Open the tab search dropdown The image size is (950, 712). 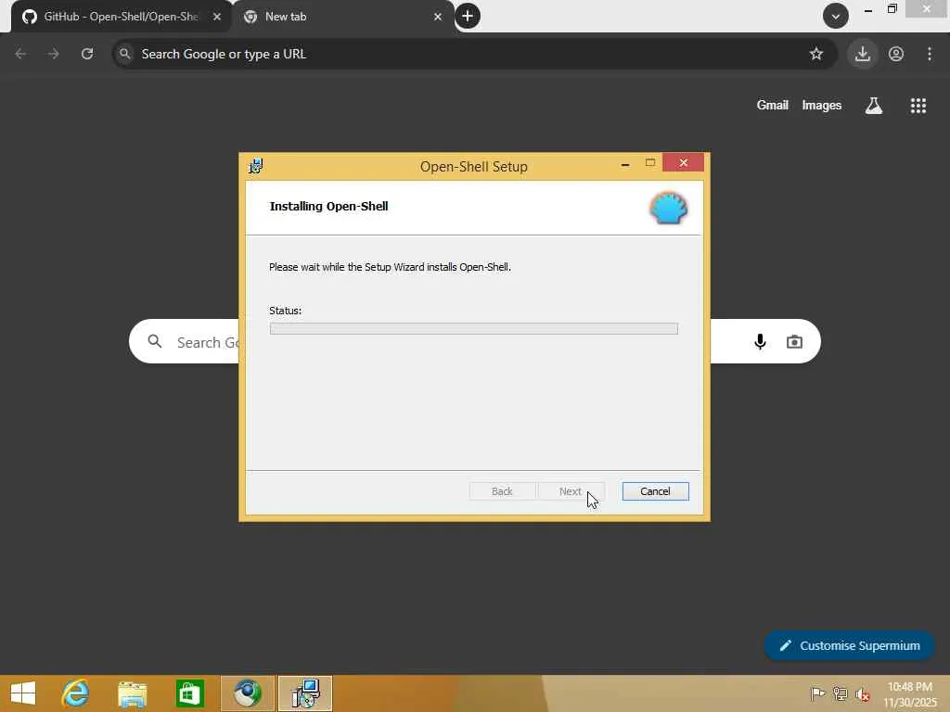coord(836,17)
